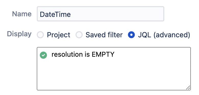The height and width of the screenshot is (95, 199).
Task: Select the Saved filter radio button
Action: tap(79, 35)
